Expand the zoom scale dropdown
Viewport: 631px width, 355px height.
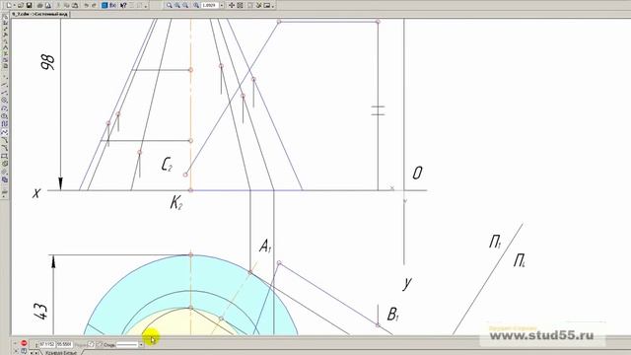pos(222,5)
